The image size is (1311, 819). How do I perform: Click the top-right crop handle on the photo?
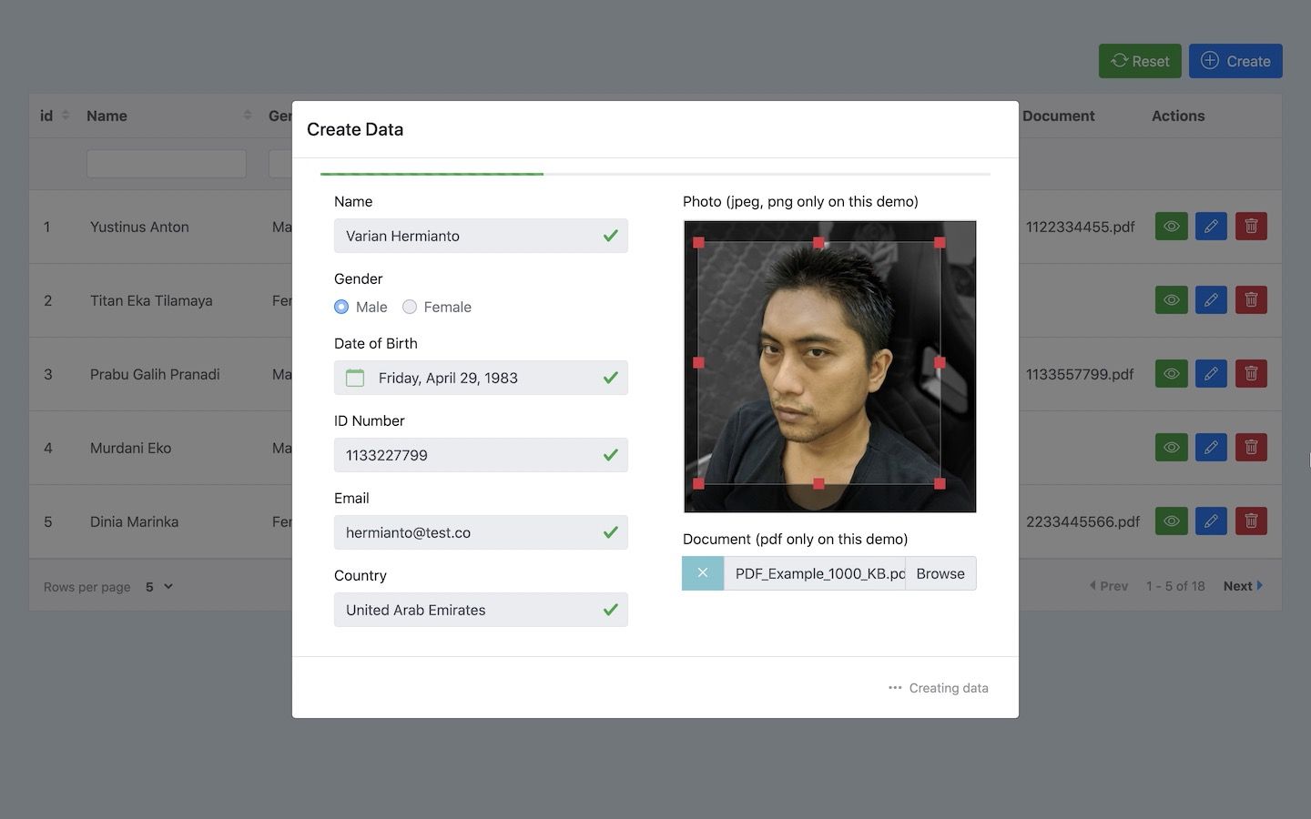940,243
